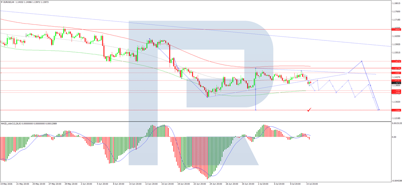Click the forecast endpoint marker at 1.12594
The height and width of the screenshot is (186, 402).
click(378, 110)
